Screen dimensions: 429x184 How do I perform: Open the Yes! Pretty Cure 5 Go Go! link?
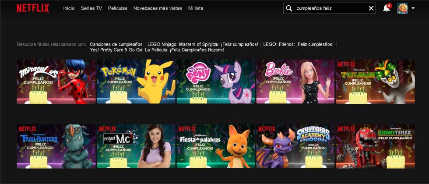(157, 50)
